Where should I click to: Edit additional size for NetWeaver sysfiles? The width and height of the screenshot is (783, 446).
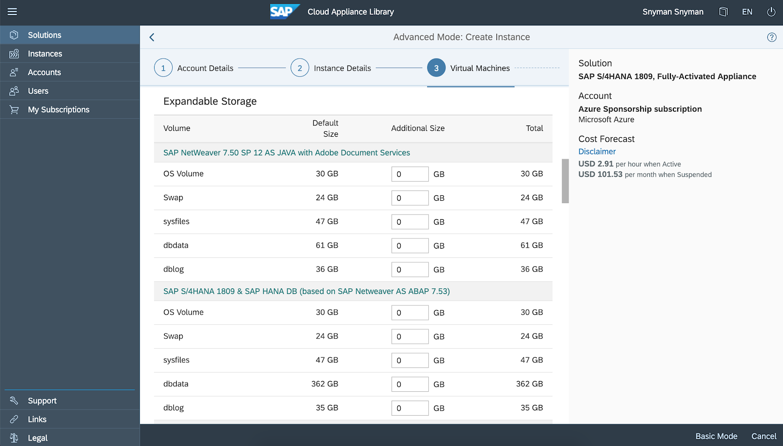(410, 222)
